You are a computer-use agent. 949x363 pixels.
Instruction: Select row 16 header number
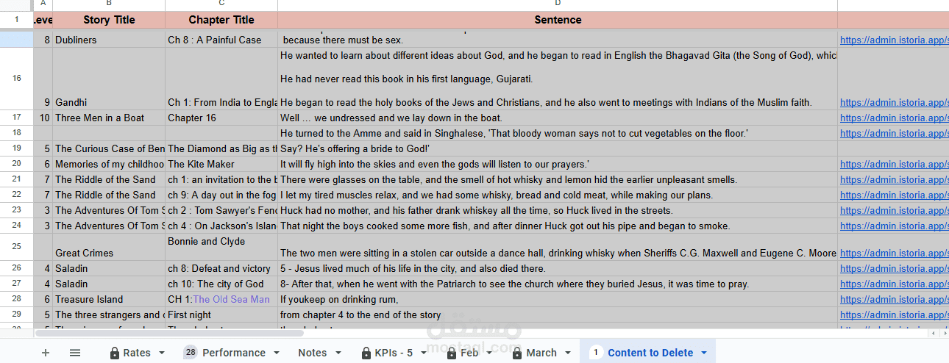click(x=16, y=79)
